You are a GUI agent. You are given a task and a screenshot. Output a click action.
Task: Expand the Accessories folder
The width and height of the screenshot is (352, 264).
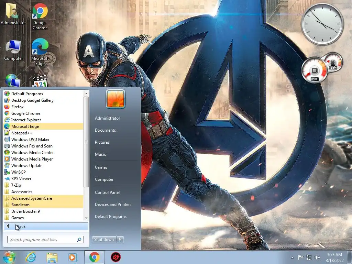[x=43, y=191]
